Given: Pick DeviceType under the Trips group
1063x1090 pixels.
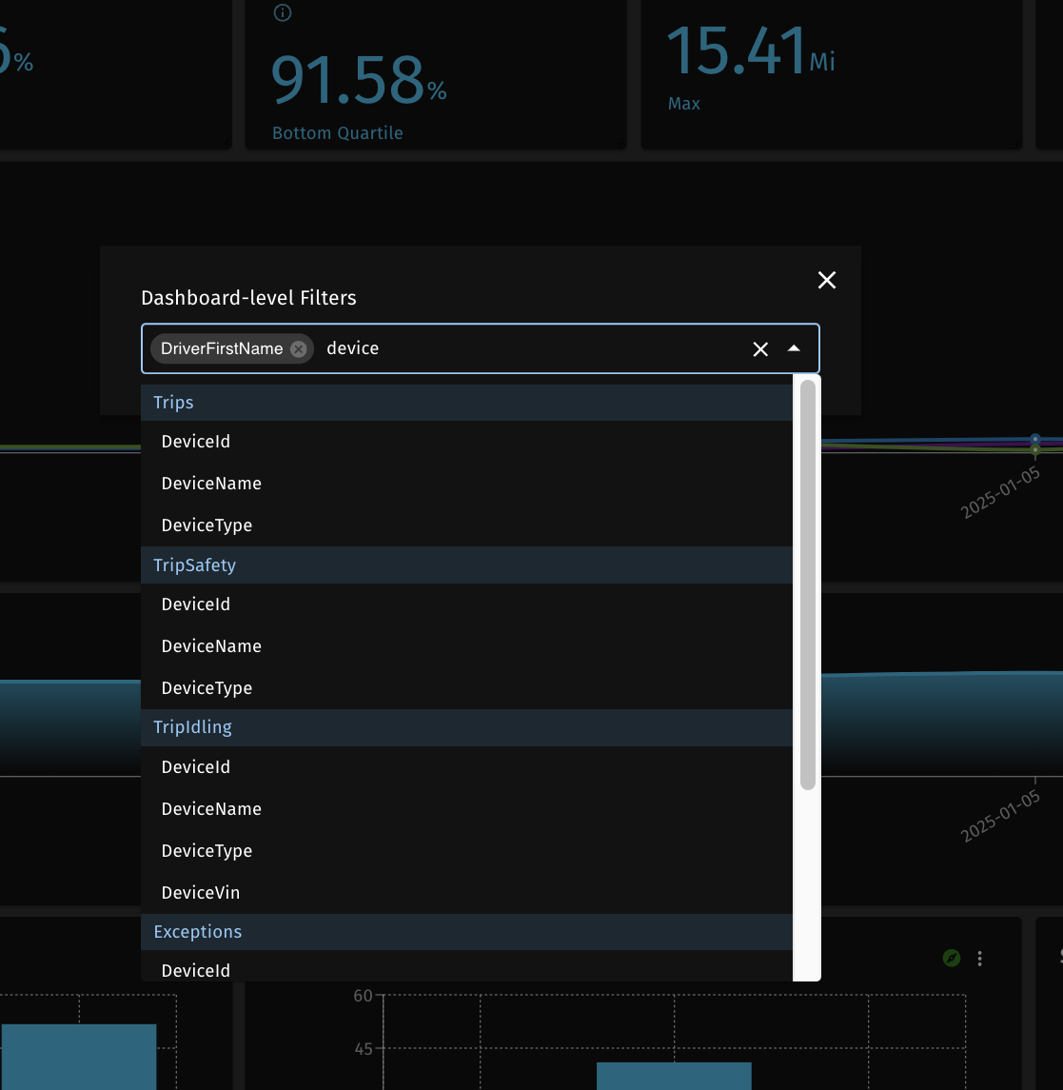Looking at the screenshot, I should (x=207, y=525).
